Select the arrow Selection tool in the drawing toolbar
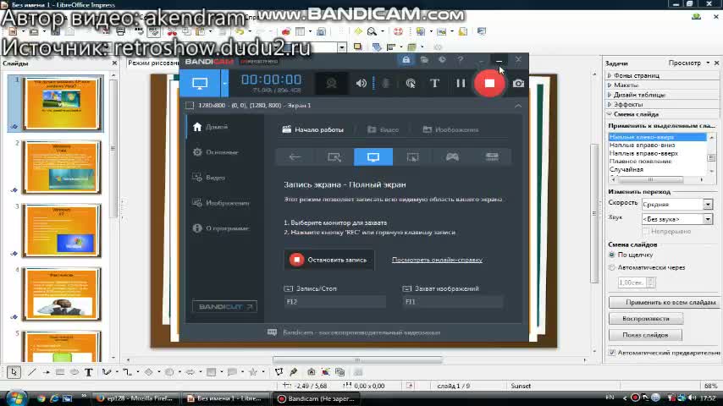The image size is (723, 406). click(x=14, y=372)
